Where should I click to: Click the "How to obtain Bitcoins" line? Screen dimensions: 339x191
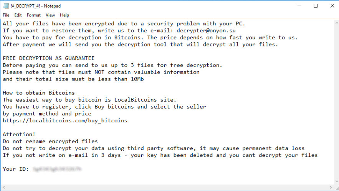point(39,93)
